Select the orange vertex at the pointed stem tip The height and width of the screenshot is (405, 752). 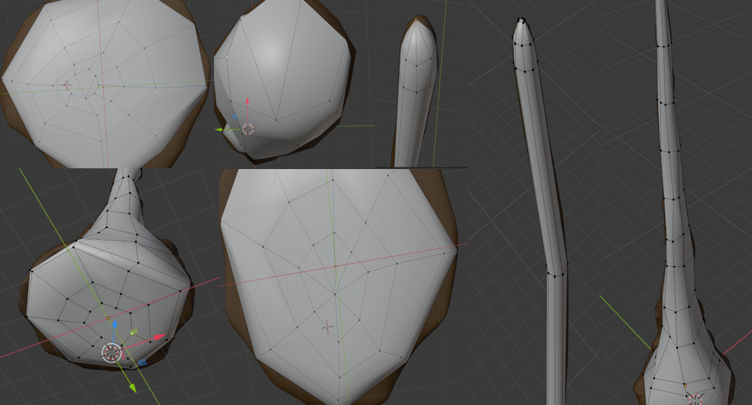click(x=416, y=19)
